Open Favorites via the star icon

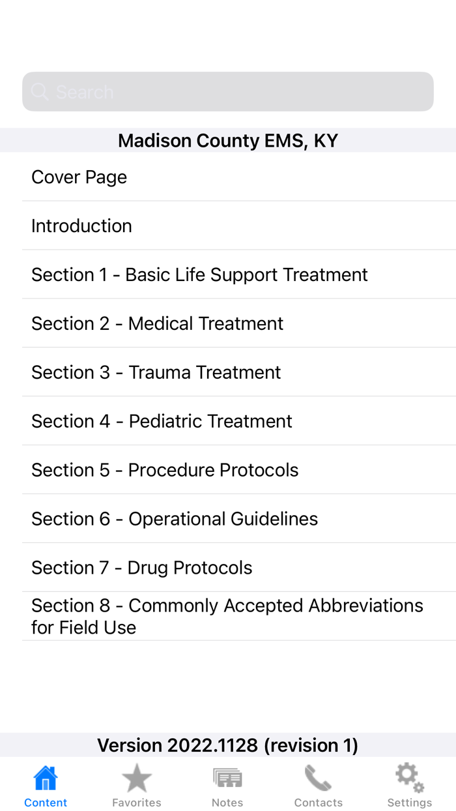(136, 776)
